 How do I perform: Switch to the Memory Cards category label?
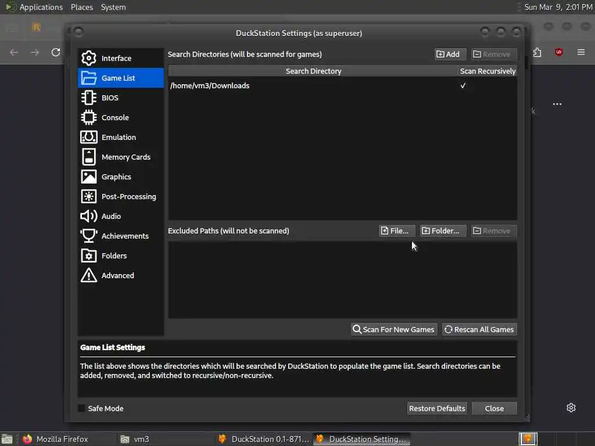[126, 157]
